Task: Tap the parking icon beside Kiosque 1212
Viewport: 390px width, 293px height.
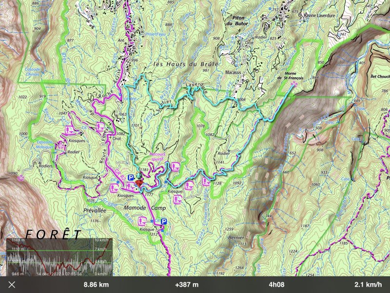Action: coord(164,221)
